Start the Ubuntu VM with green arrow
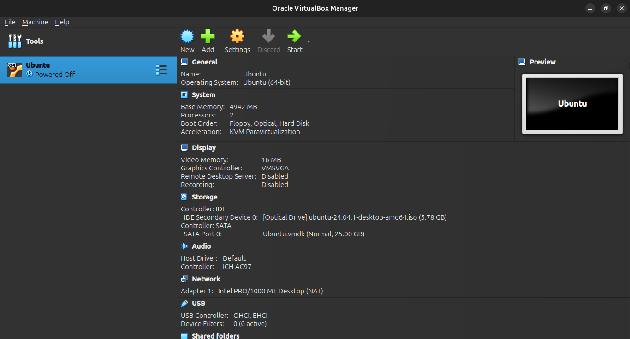Viewport: 630px width, 339px height. (x=294, y=36)
